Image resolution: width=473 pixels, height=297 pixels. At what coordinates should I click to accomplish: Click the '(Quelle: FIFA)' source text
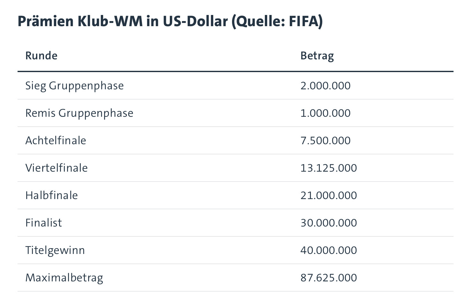(x=277, y=21)
